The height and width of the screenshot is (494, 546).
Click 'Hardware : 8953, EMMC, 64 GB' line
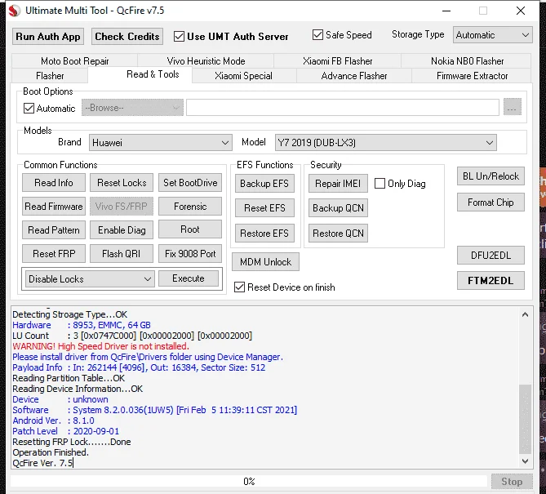pyautogui.click(x=82, y=325)
